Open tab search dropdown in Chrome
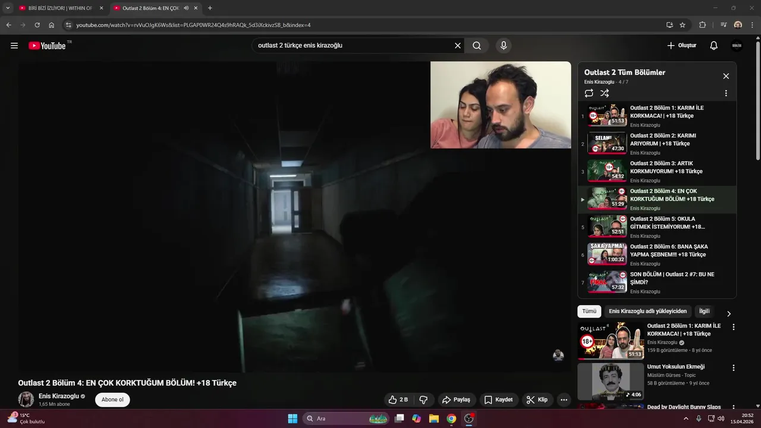 click(x=8, y=8)
